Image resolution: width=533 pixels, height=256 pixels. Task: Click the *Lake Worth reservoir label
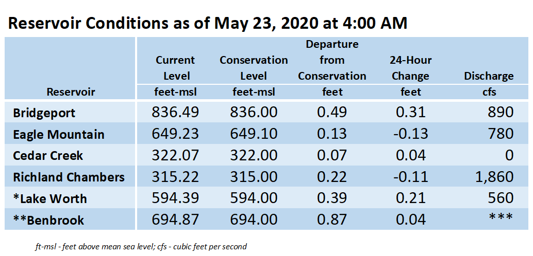[49, 198]
